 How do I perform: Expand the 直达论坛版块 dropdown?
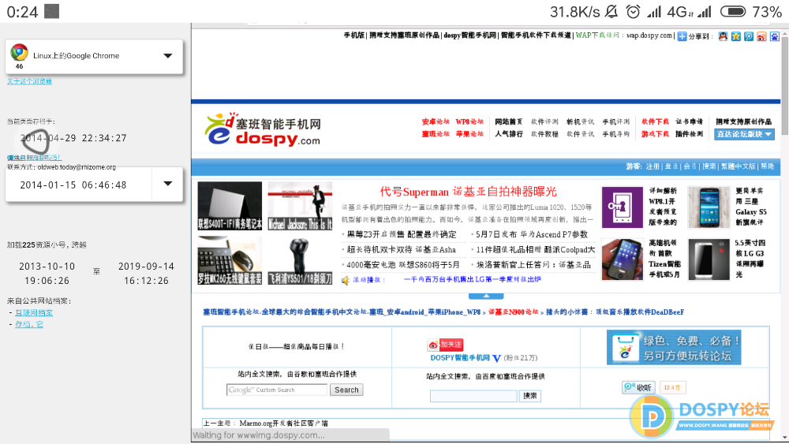(744, 134)
